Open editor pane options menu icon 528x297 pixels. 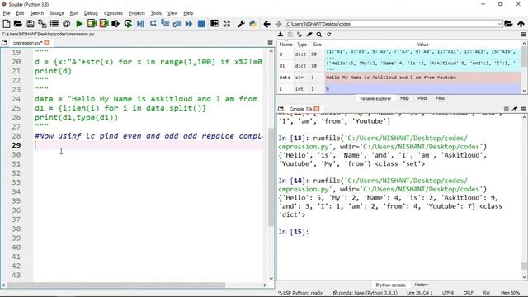point(270,43)
